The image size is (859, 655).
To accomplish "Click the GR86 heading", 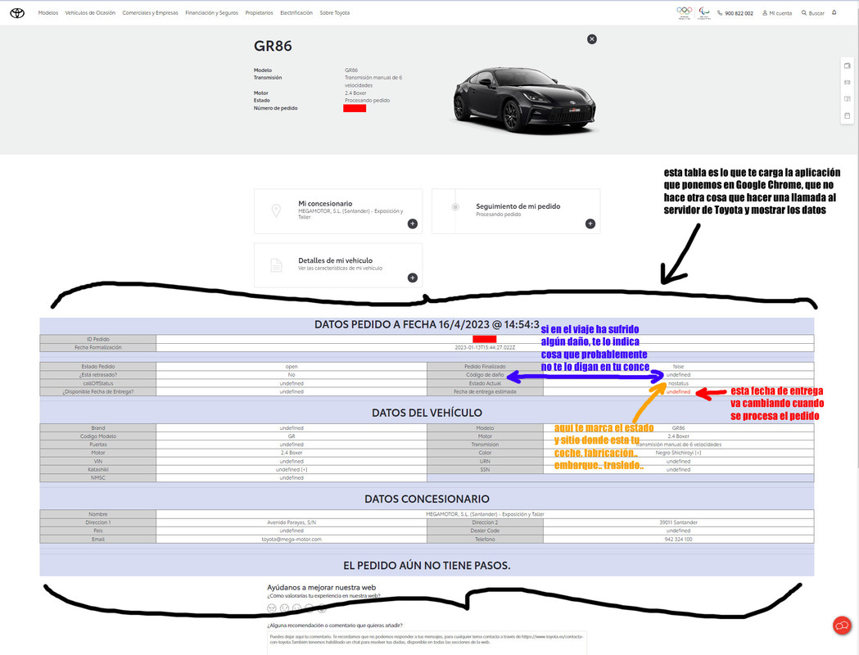I will point(273,46).
